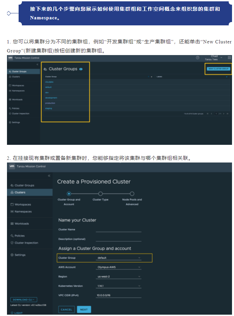Collapse sidebar on Cluster Groups page

click(x=37, y=64)
